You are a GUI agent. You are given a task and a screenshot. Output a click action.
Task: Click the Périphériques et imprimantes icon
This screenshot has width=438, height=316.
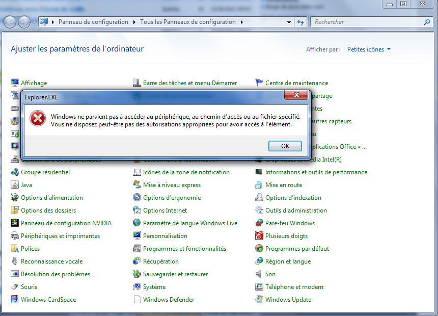[x=15, y=236]
